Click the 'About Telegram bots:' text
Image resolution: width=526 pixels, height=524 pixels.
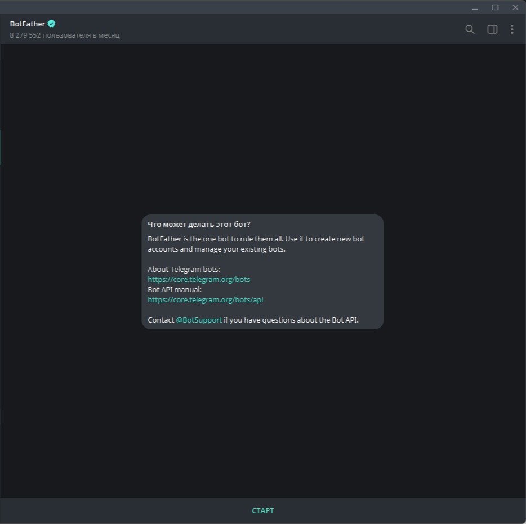coord(184,269)
